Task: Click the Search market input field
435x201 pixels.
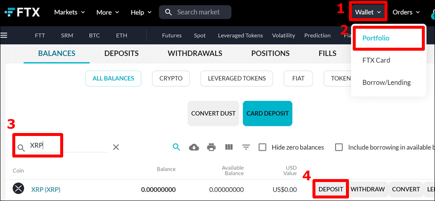Action: point(195,12)
